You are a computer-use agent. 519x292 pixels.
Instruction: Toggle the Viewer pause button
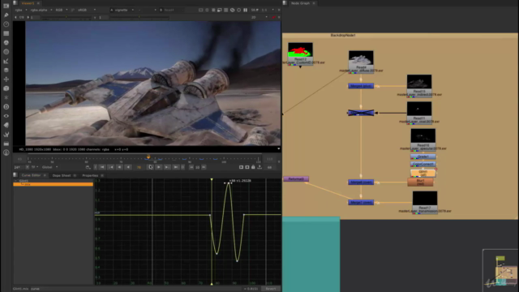(245, 11)
